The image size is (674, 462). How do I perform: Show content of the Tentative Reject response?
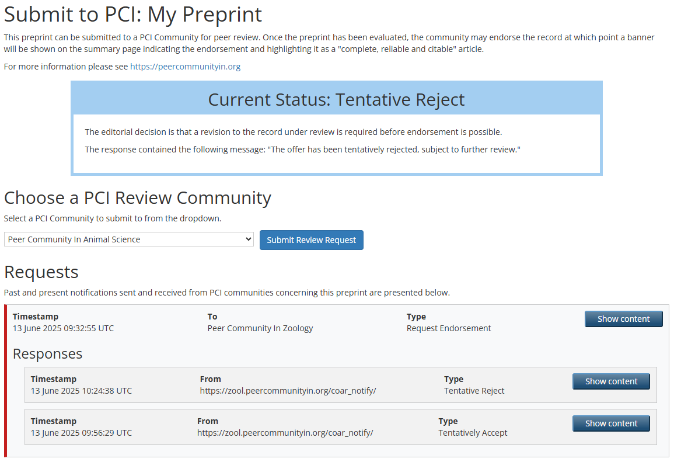click(x=611, y=381)
